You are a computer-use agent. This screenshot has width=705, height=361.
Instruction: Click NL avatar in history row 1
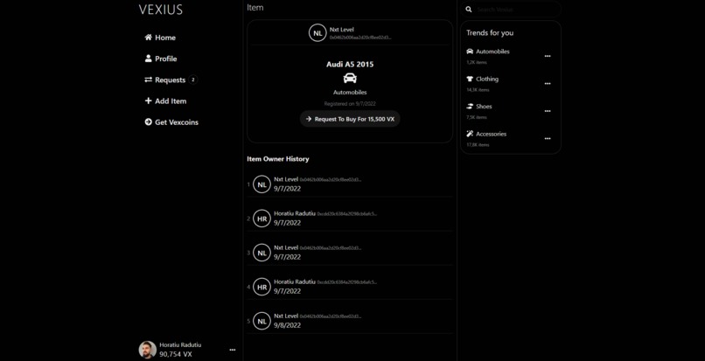pos(262,184)
